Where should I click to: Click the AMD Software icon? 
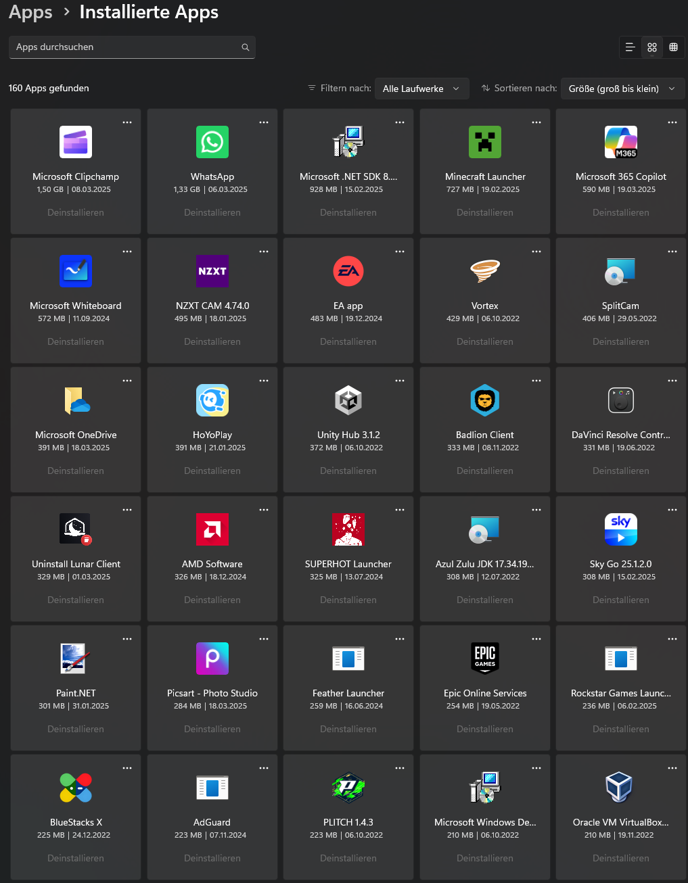(212, 529)
